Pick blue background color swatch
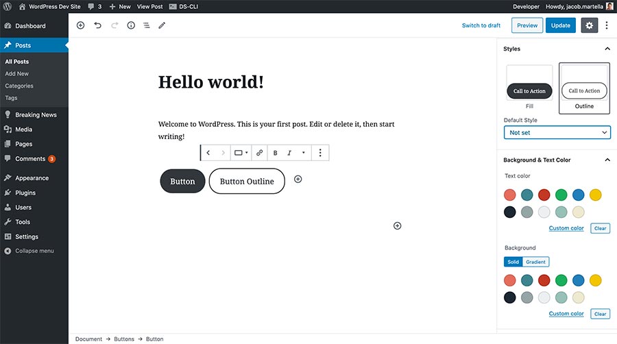This screenshot has height=344, width=617. coord(578,280)
